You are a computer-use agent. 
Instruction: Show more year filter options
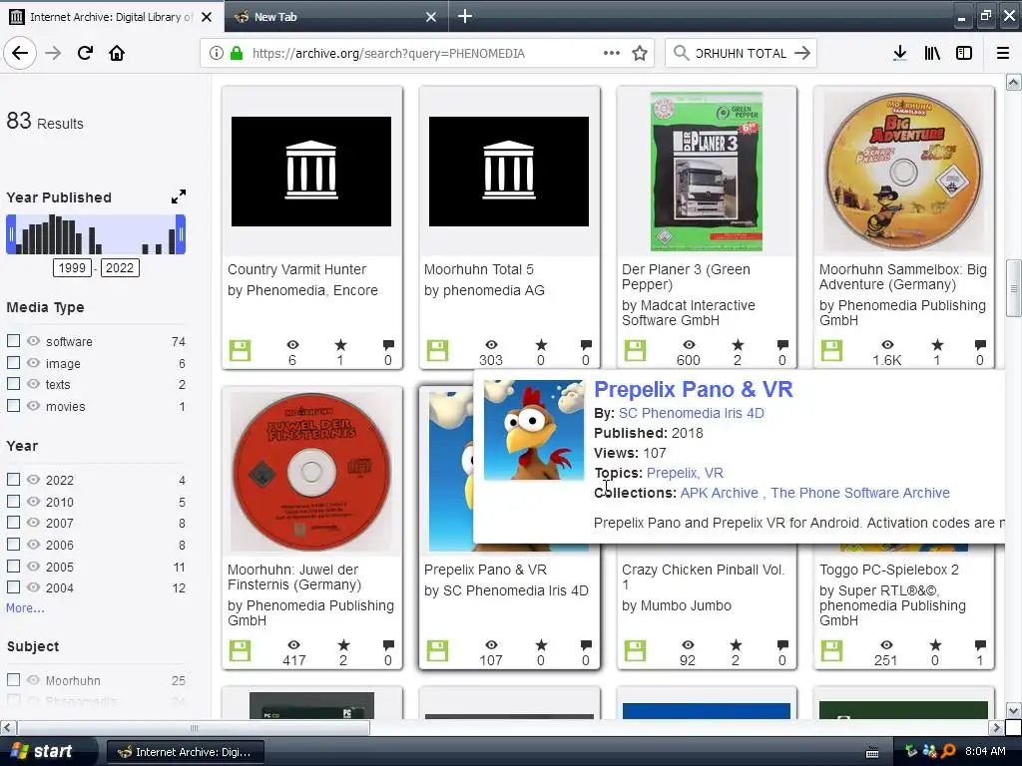point(25,608)
